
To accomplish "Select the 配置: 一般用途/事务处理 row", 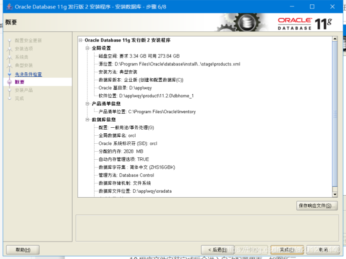I will point(126,128).
